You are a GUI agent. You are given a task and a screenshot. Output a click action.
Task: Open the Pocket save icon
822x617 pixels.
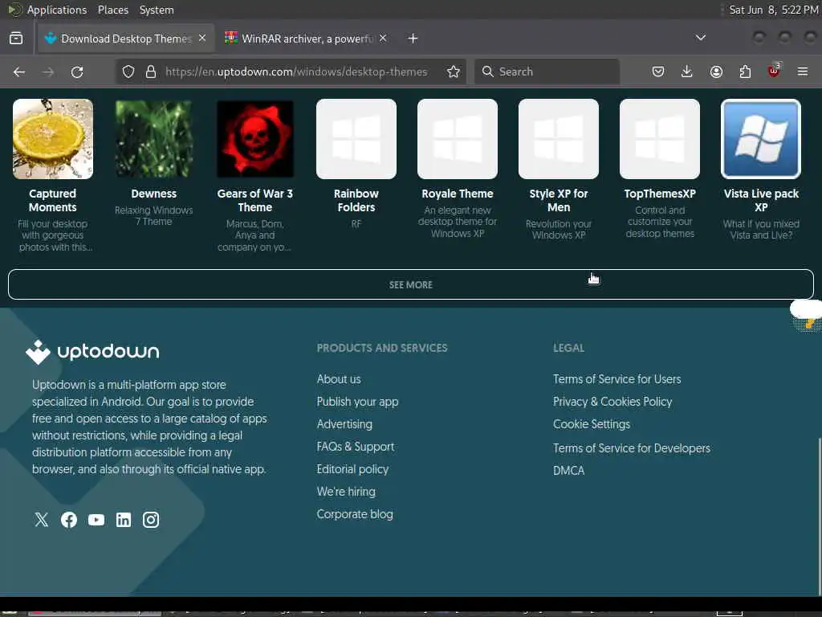coord(658,72)
